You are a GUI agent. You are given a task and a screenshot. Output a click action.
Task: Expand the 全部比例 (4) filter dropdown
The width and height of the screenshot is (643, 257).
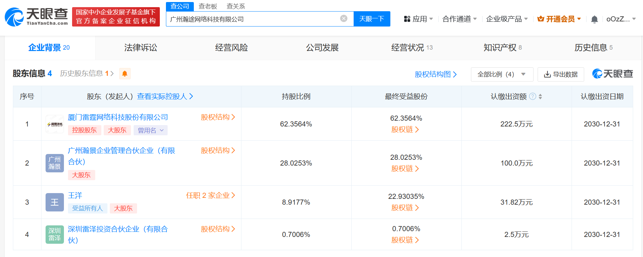pyautogui.click(x=502, y=74)
